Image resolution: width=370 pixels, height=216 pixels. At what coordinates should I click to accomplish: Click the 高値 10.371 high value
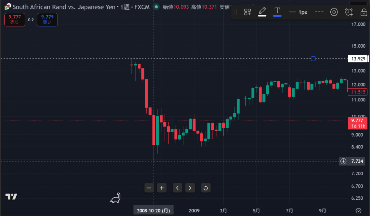[204, 7]
